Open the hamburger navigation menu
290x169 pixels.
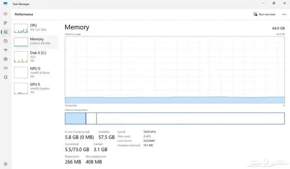pos(5,14)
